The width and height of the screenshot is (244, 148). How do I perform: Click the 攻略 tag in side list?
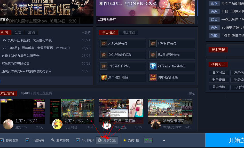pyautogui.click(x=214, y=35)
